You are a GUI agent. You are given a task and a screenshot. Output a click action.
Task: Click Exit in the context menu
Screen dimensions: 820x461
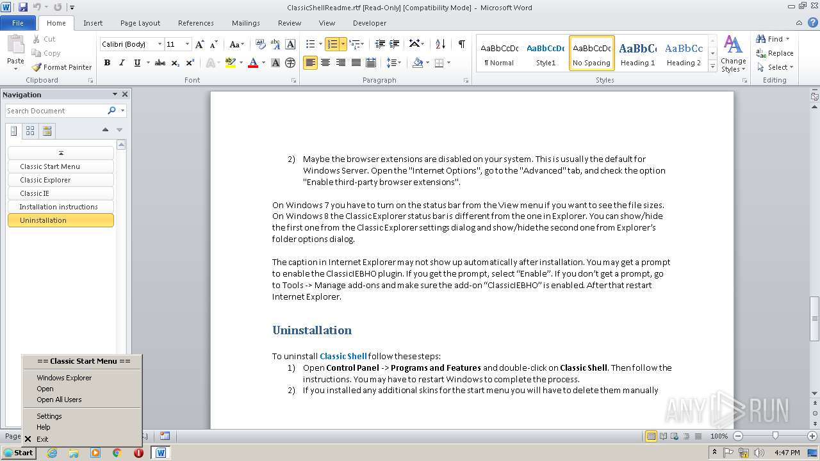coord(82,439)
